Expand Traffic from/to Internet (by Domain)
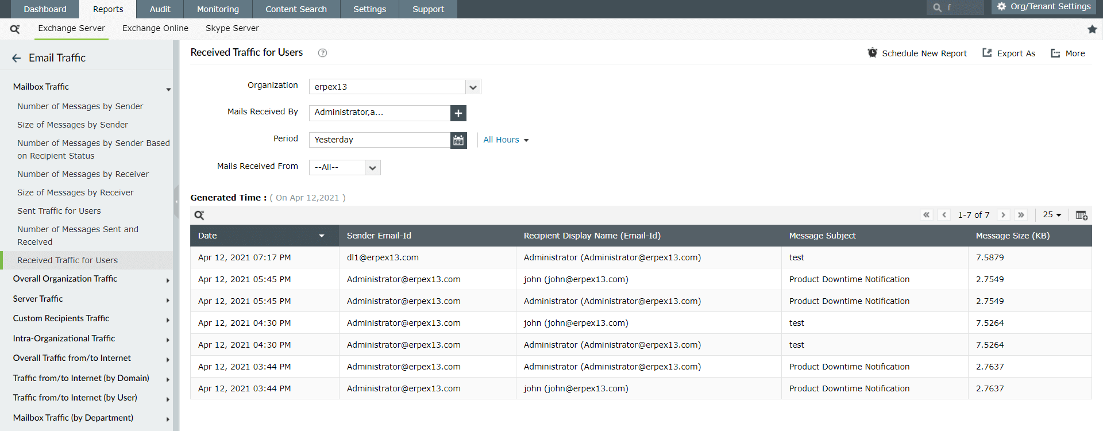Image resolution: width=1103 pixels, height=431 pixels. [168, 380]
